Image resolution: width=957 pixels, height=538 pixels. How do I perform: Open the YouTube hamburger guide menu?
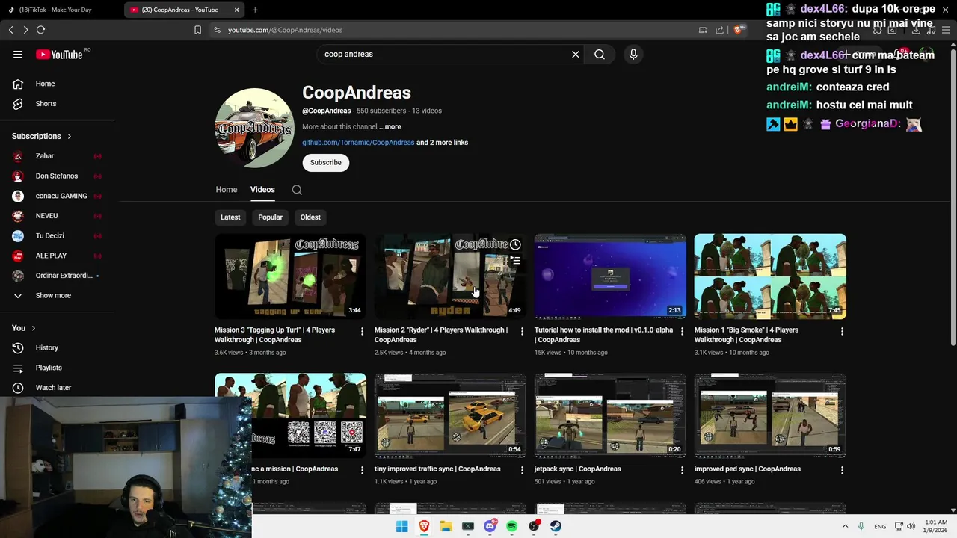[x=18, y=54]
